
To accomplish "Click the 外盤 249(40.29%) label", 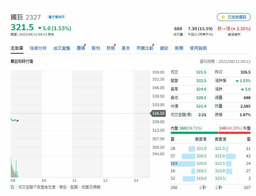I will coord(235,128).
